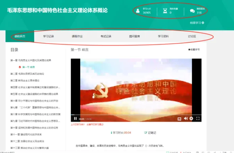Click the 记笔记 note-taking edit icon
The image size is (234, 153).
(146, 133)
